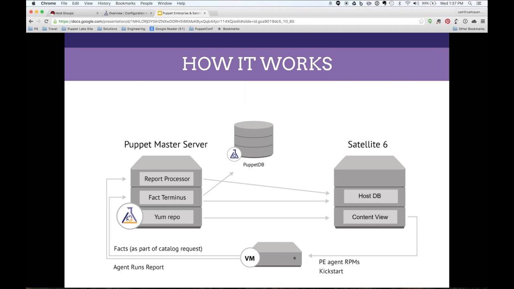Open the Notification Center icon
This screenshot has height=289, width=514.
tap(479, 3)
